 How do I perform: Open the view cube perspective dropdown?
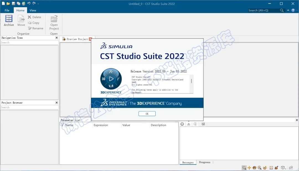(283, 168)
